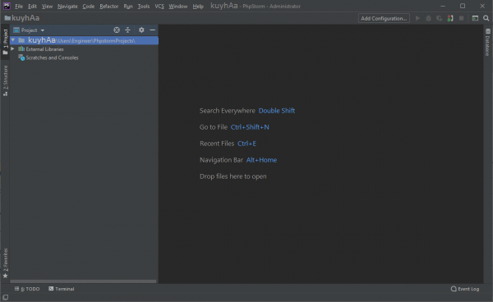This screenshot has height=302, width=493.
Task: Open the Tools menu
Action: point(143,7)
